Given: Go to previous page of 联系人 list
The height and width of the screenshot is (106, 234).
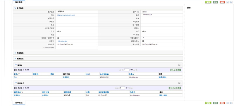Looking at the screenshot, I should pyautogui.click(x=123, y=70).
